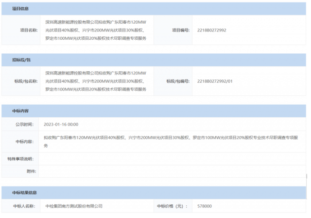Click the bid content description paragraph
The height and width of the screenshot is (218, 311).
click(x=165, y=141)
